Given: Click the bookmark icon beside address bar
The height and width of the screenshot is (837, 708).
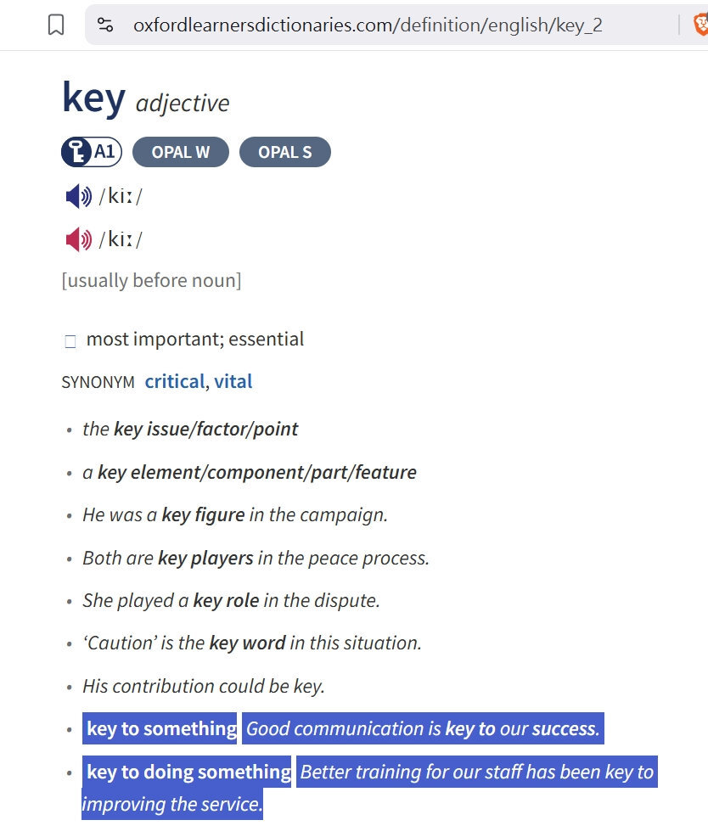Looking at the screenshot, I should [x=56, y=25].
